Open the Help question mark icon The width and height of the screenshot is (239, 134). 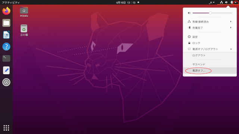(6, 46)
